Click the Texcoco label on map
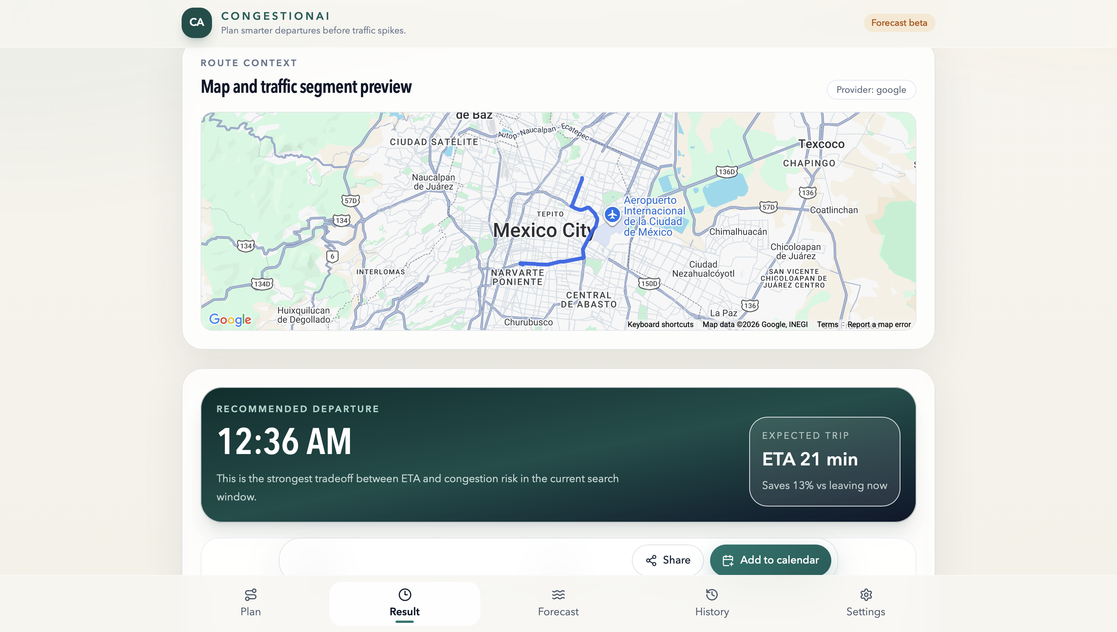 click(821, 144)
